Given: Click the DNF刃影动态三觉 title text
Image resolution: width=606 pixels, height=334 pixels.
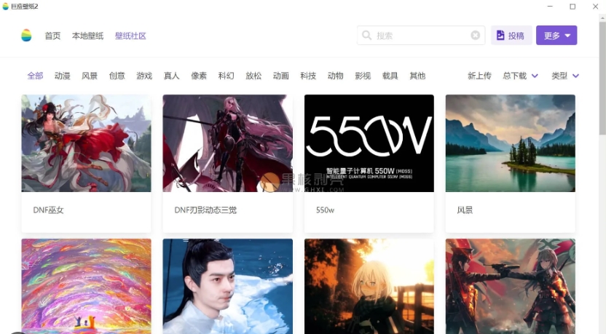Looking at the screenshot, I should 205,210.
